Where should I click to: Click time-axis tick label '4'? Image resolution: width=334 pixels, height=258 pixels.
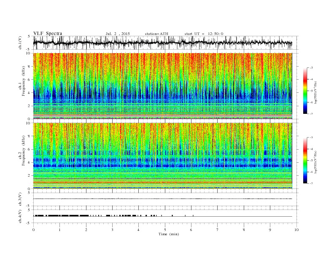(138, 230)
